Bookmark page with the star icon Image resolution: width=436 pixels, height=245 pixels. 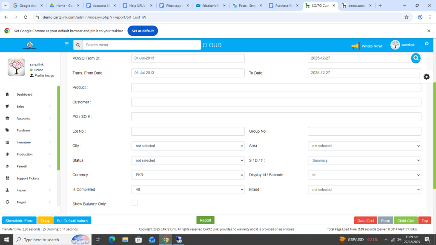click(407, 17)
